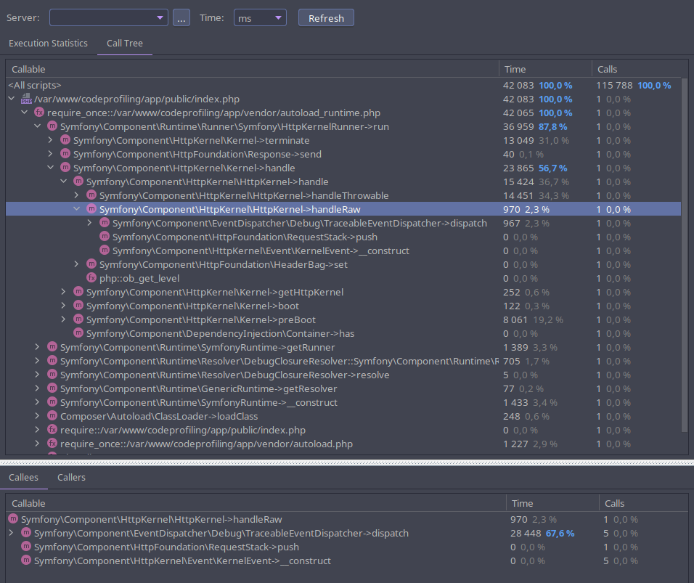Click the method icon of HttpKernel->handle
This screenshot has width=694, height=583.
pyautogui.click(x=78, y=181)
